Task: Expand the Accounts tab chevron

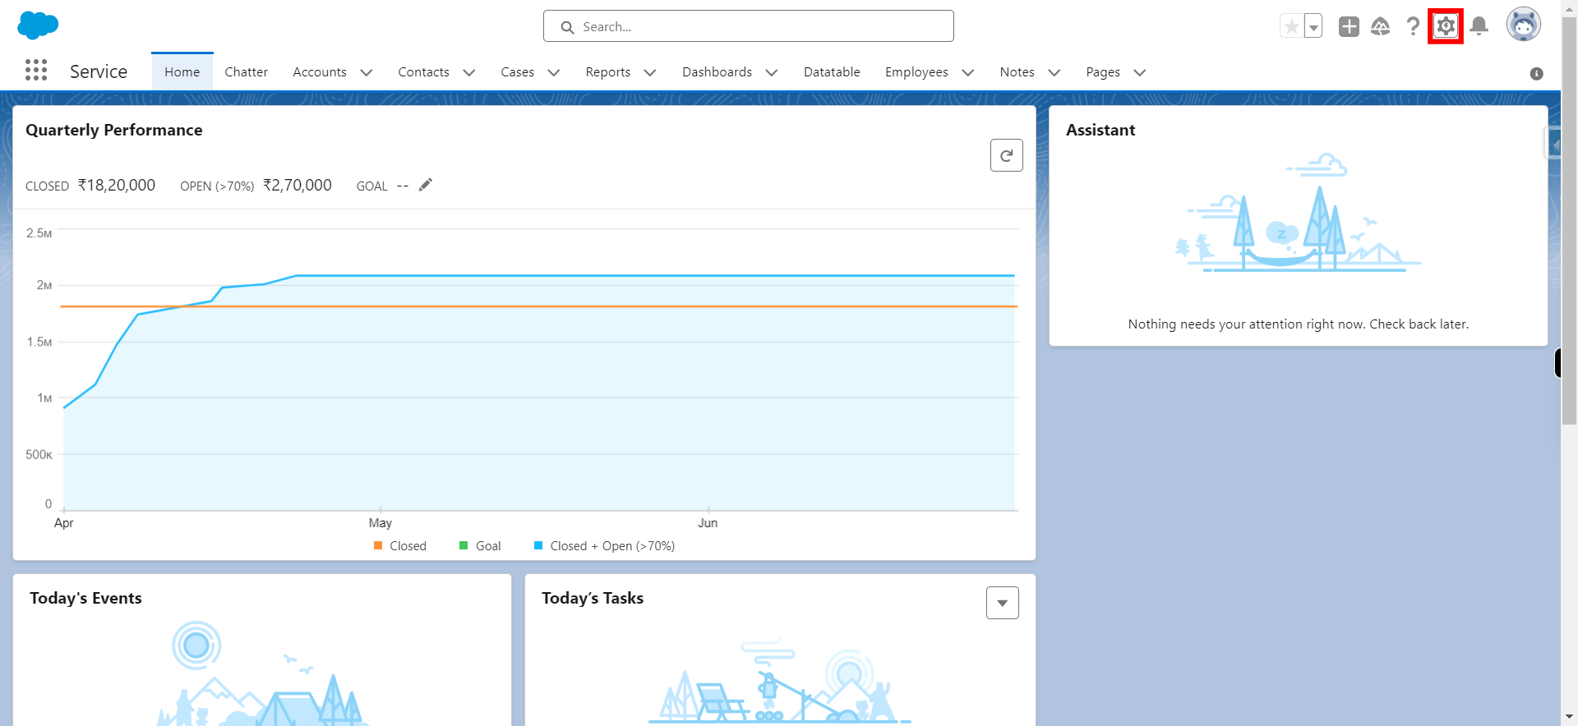Action: (367, 73)
